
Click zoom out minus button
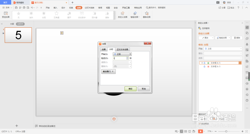215,131
